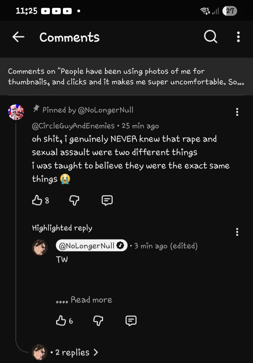Tap the back arrow icon

(x=18, y=37)
